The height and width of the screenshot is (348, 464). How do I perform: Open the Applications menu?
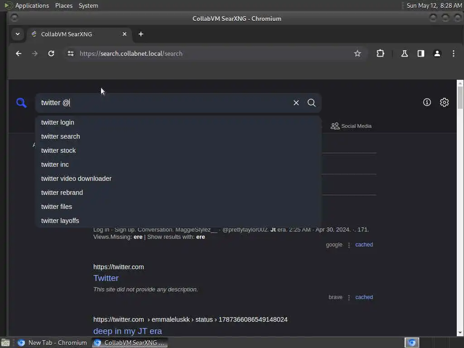(32, 5)
